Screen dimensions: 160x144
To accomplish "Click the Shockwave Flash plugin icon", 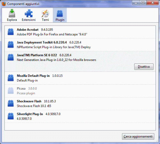I will (11, 103).
